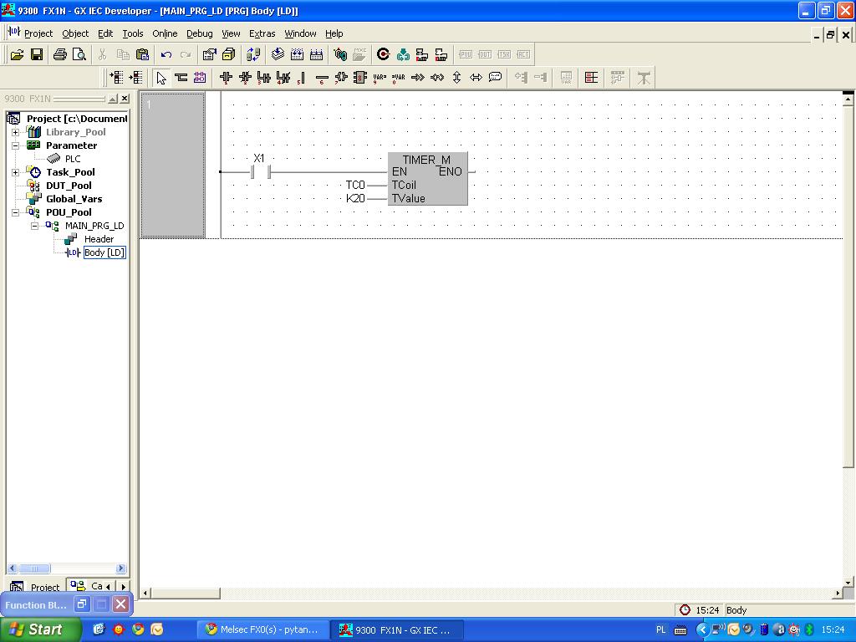Insert a function block icon
The width and height of the screenshot is (856, 642).
click(359, 78)
